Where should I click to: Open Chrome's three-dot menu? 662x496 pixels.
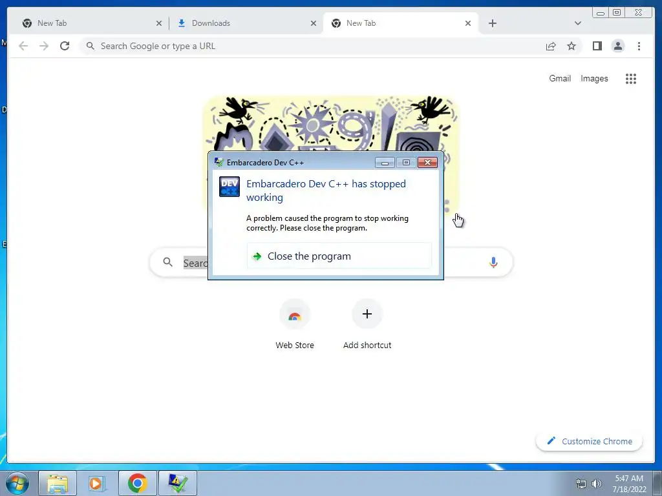coord(639,46)
